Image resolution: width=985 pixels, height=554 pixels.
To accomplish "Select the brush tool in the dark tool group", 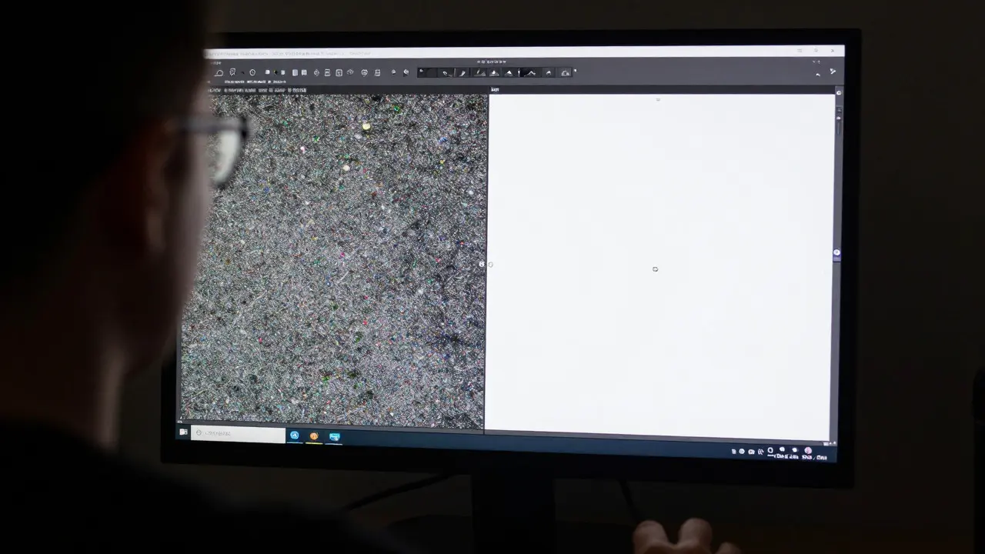I will tap(462, 73).
